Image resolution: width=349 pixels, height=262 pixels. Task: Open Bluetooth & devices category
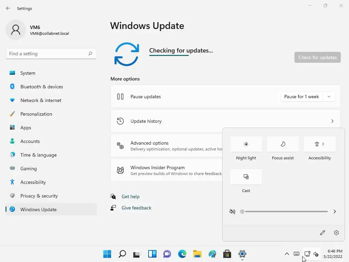click(51, 87)
